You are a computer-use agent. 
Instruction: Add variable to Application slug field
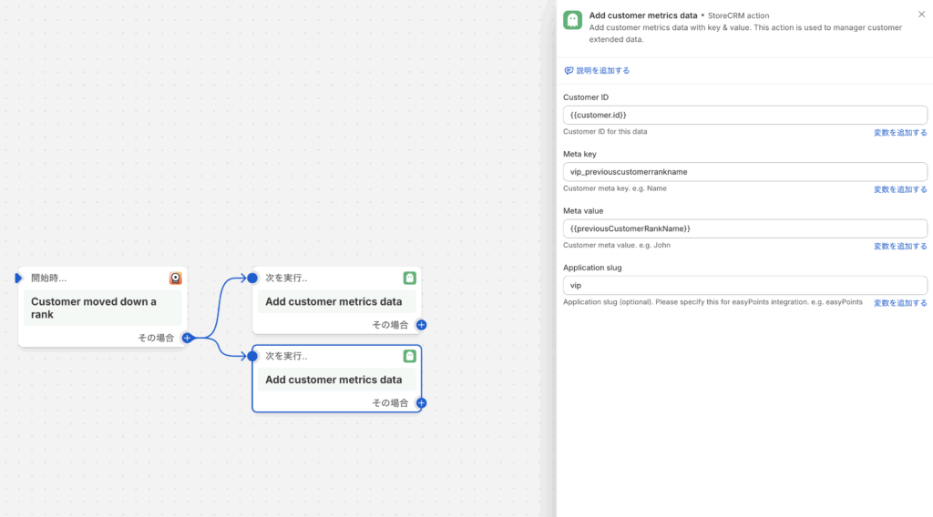899,303
